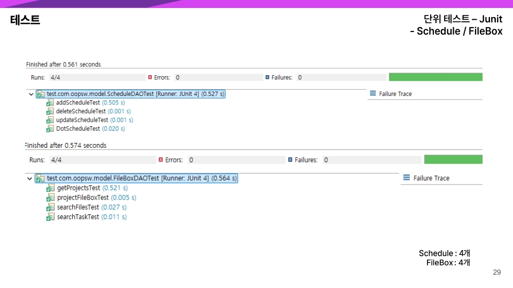Click the getProjectsTest passed-test icon
513x288 pixels.
50,188
